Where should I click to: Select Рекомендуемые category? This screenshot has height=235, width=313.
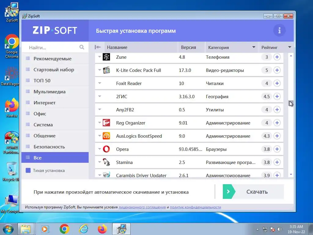[55, 58]
